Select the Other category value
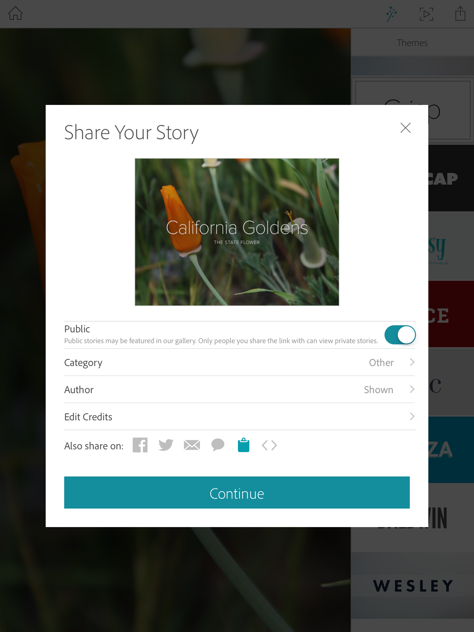 click(381, 362)
